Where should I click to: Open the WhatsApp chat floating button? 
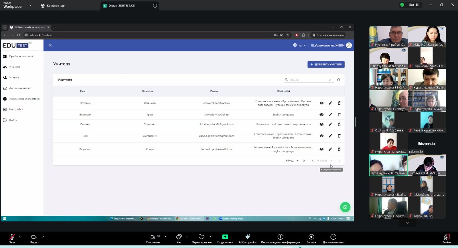(x=345, y=207)
